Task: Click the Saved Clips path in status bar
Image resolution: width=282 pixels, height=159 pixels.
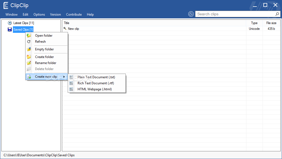Action: pos(39,155)
